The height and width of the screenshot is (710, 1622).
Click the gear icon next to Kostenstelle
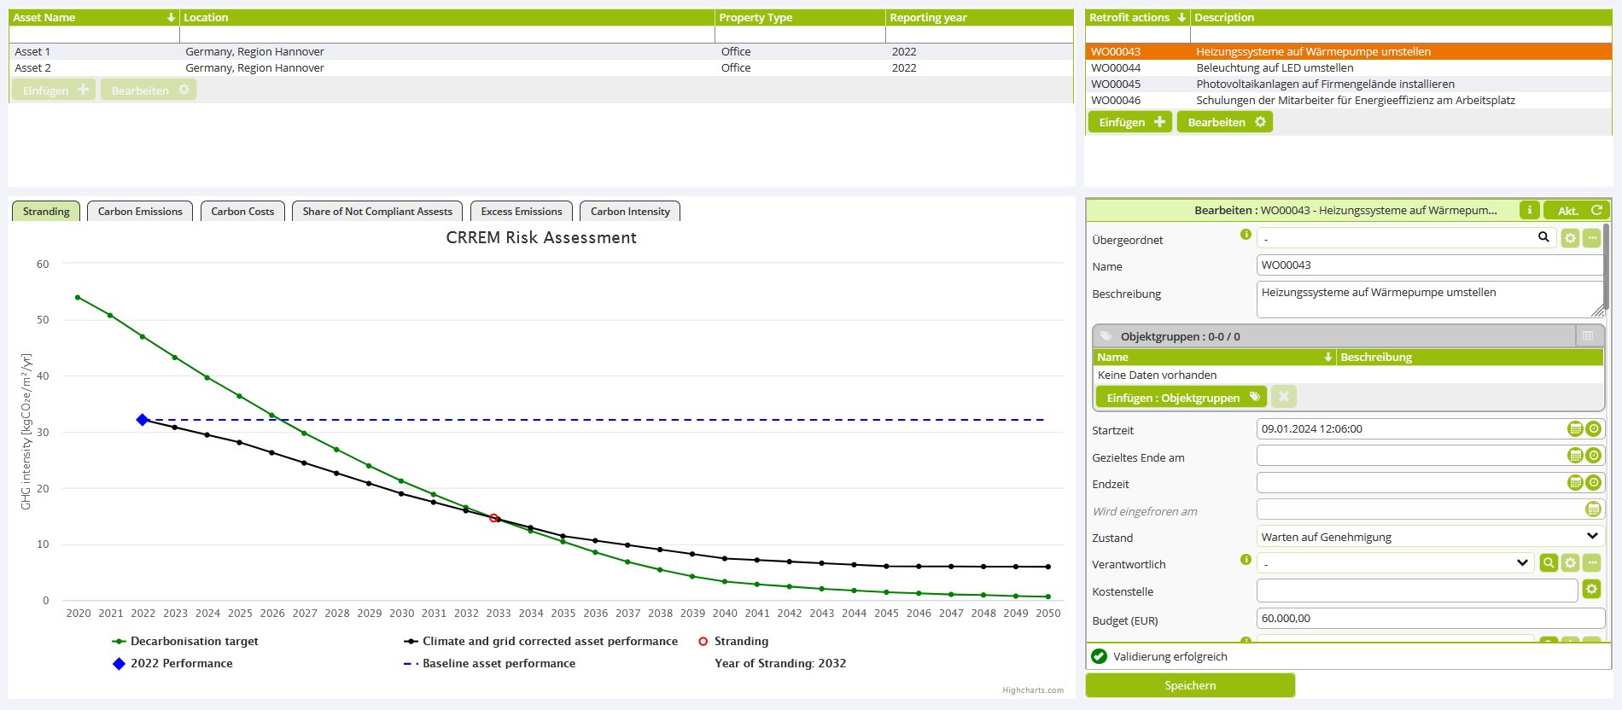(x=1591, y=590)
